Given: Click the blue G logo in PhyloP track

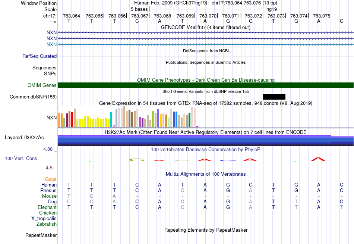Looking at the screenshot, I should 228,160.
